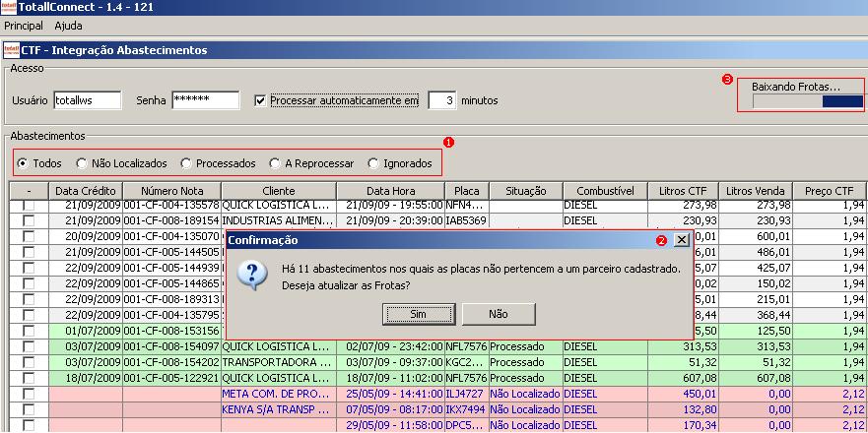Screen dimensions: 868x433
Task: Click Litros Venda value 368,44
Action: point(756,315)
